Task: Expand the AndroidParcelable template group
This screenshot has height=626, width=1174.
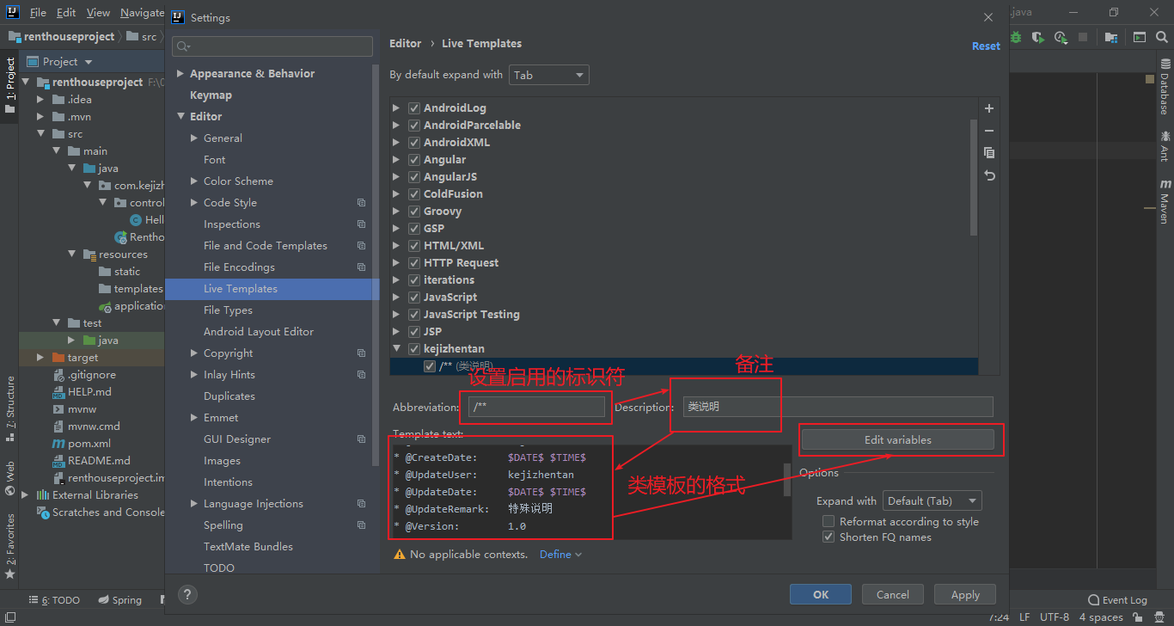Action: click(x=396, y=126)
